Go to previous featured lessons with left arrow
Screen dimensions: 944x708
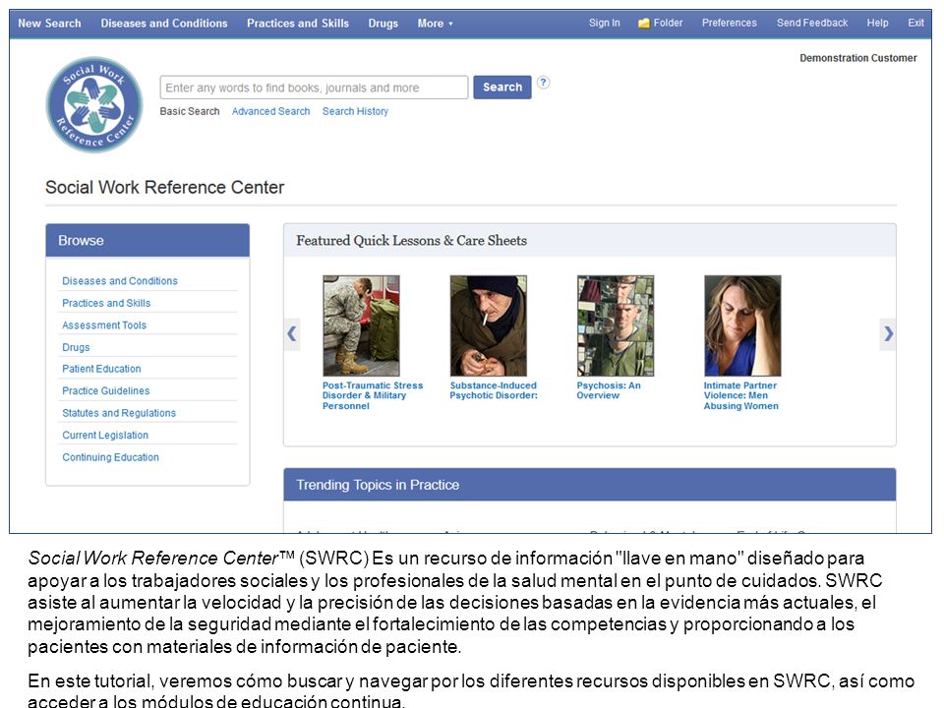tap(292, 333)
